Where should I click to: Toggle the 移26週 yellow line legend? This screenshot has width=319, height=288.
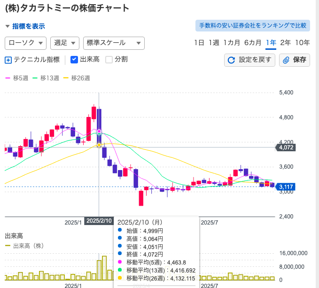[76, 78]
